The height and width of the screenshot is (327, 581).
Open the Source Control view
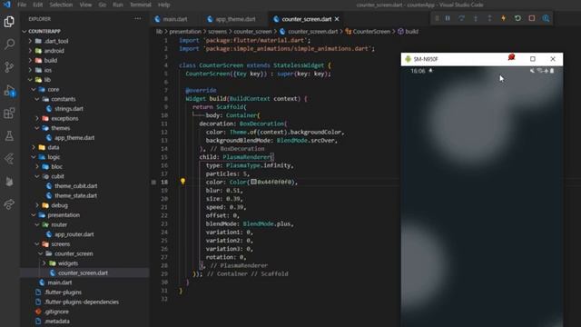pos(9,66)
